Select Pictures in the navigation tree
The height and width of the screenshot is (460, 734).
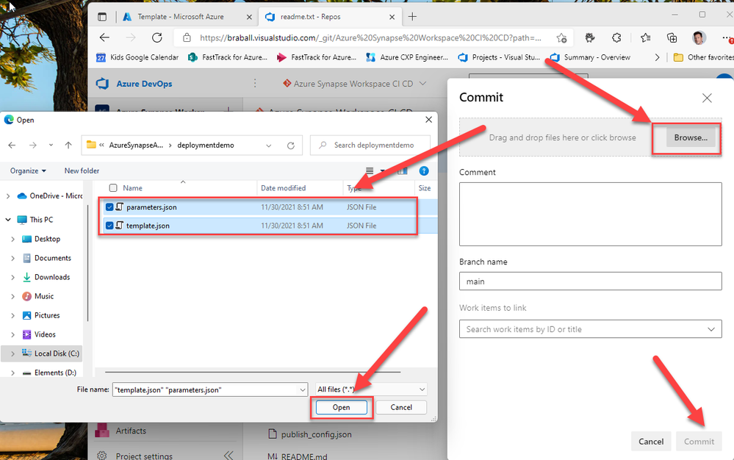click(x=47, y=315)
